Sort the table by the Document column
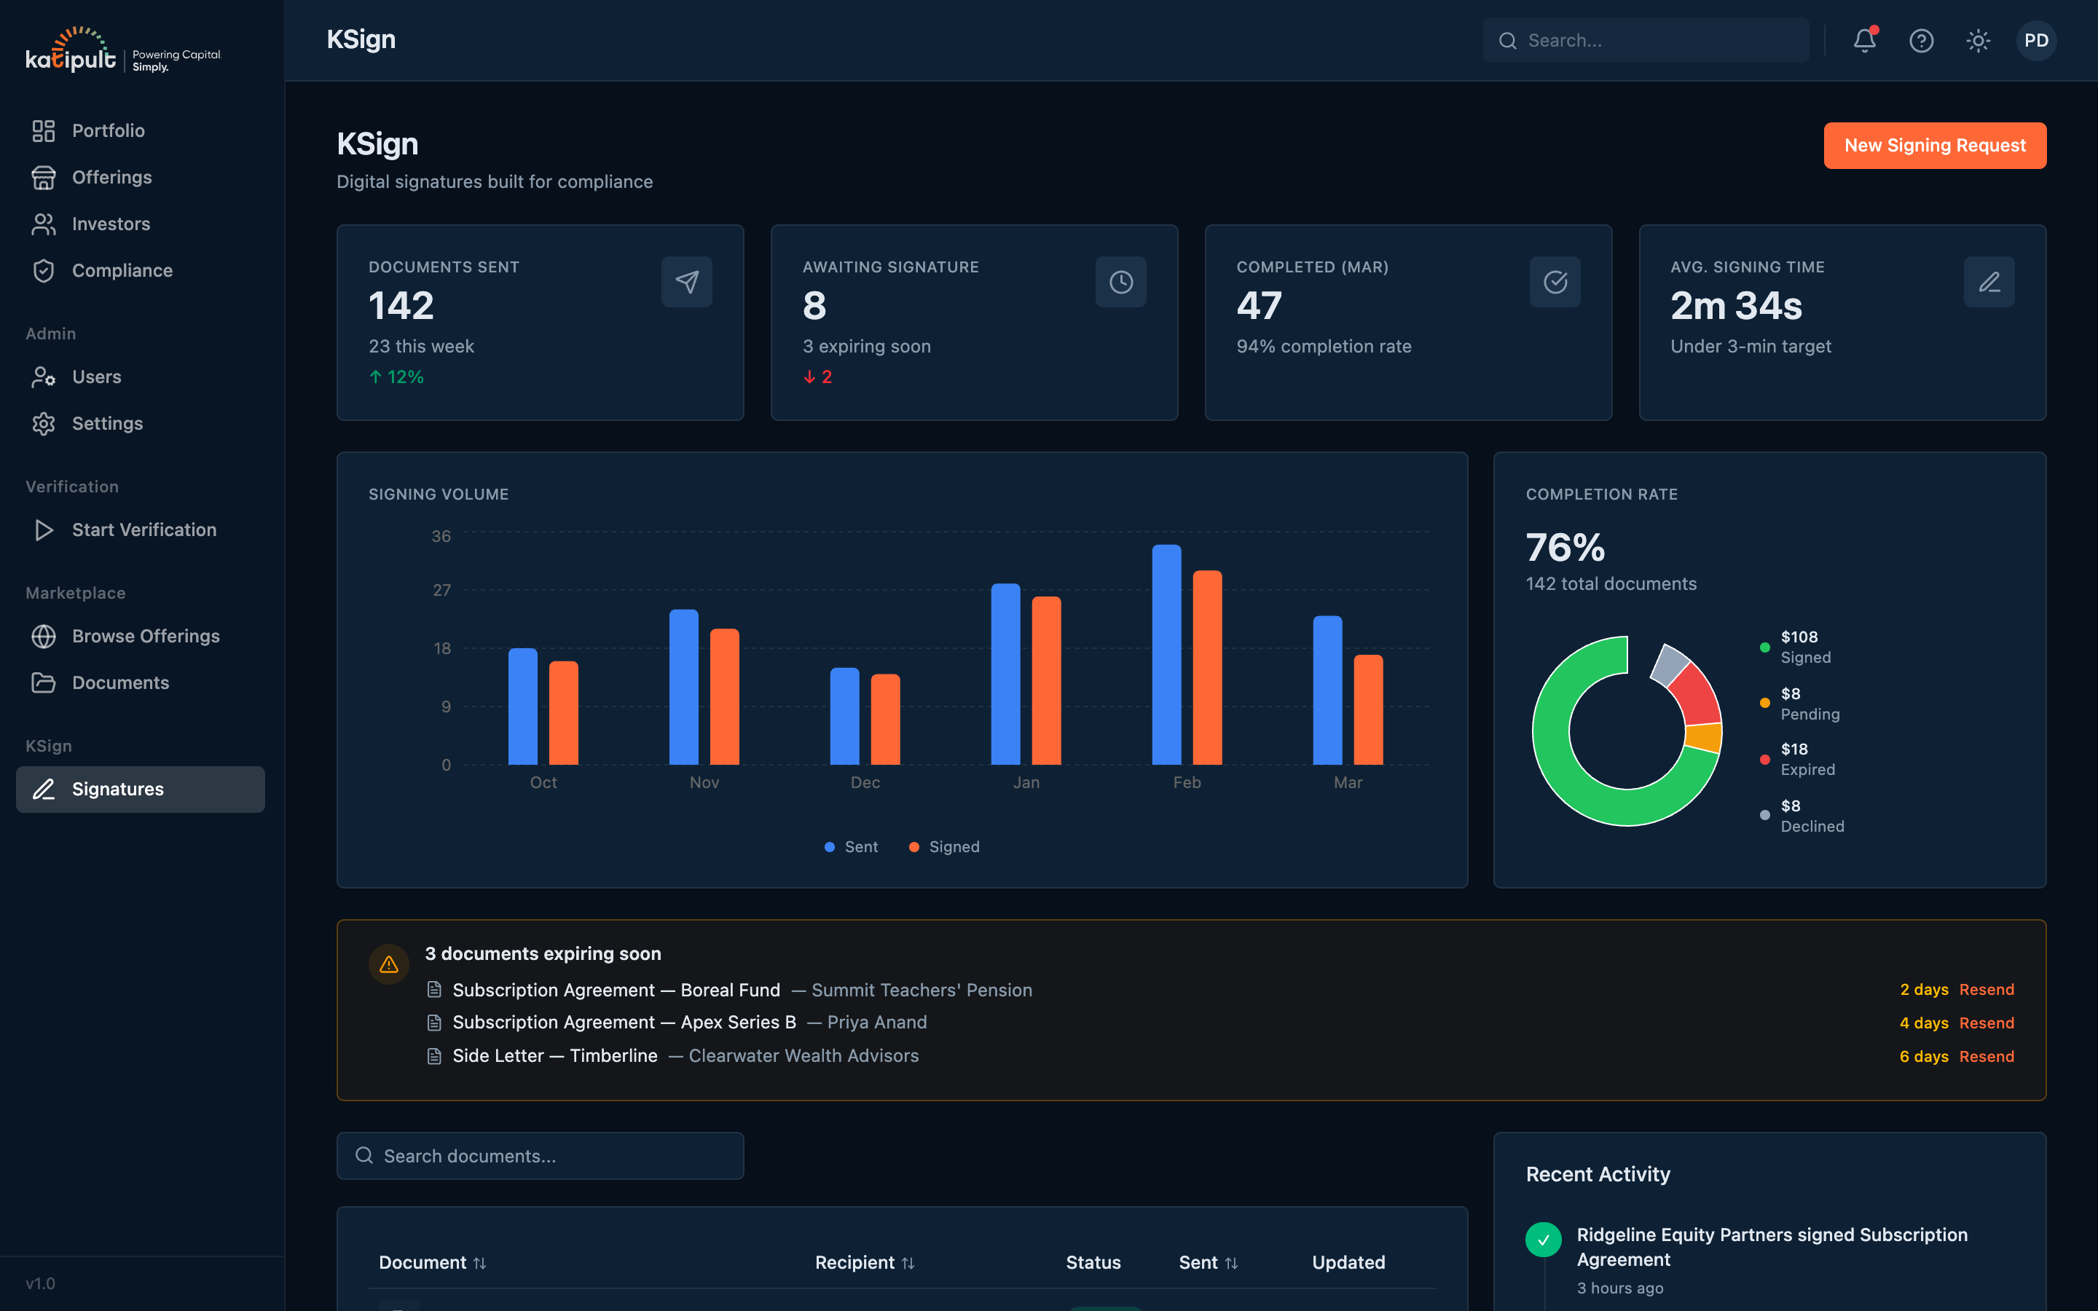 tap(433, 1262)
